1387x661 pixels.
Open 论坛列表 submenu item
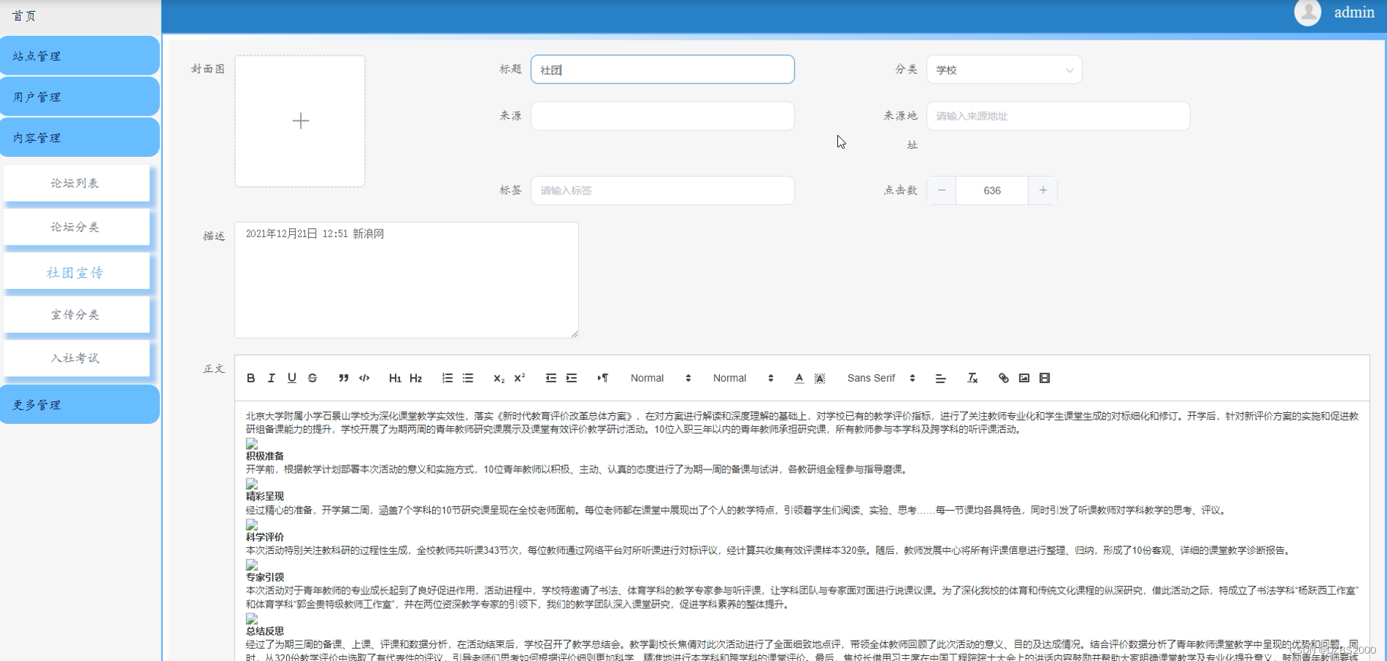[76, 183]
